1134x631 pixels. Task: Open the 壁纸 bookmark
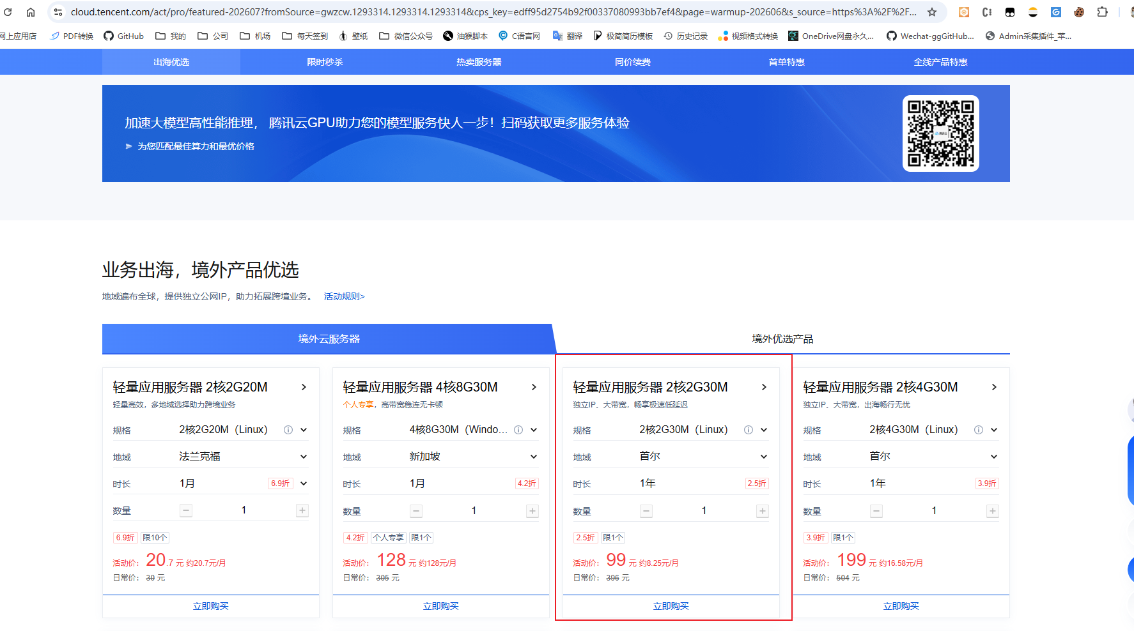pyautogui.click(x=353, y=36)
